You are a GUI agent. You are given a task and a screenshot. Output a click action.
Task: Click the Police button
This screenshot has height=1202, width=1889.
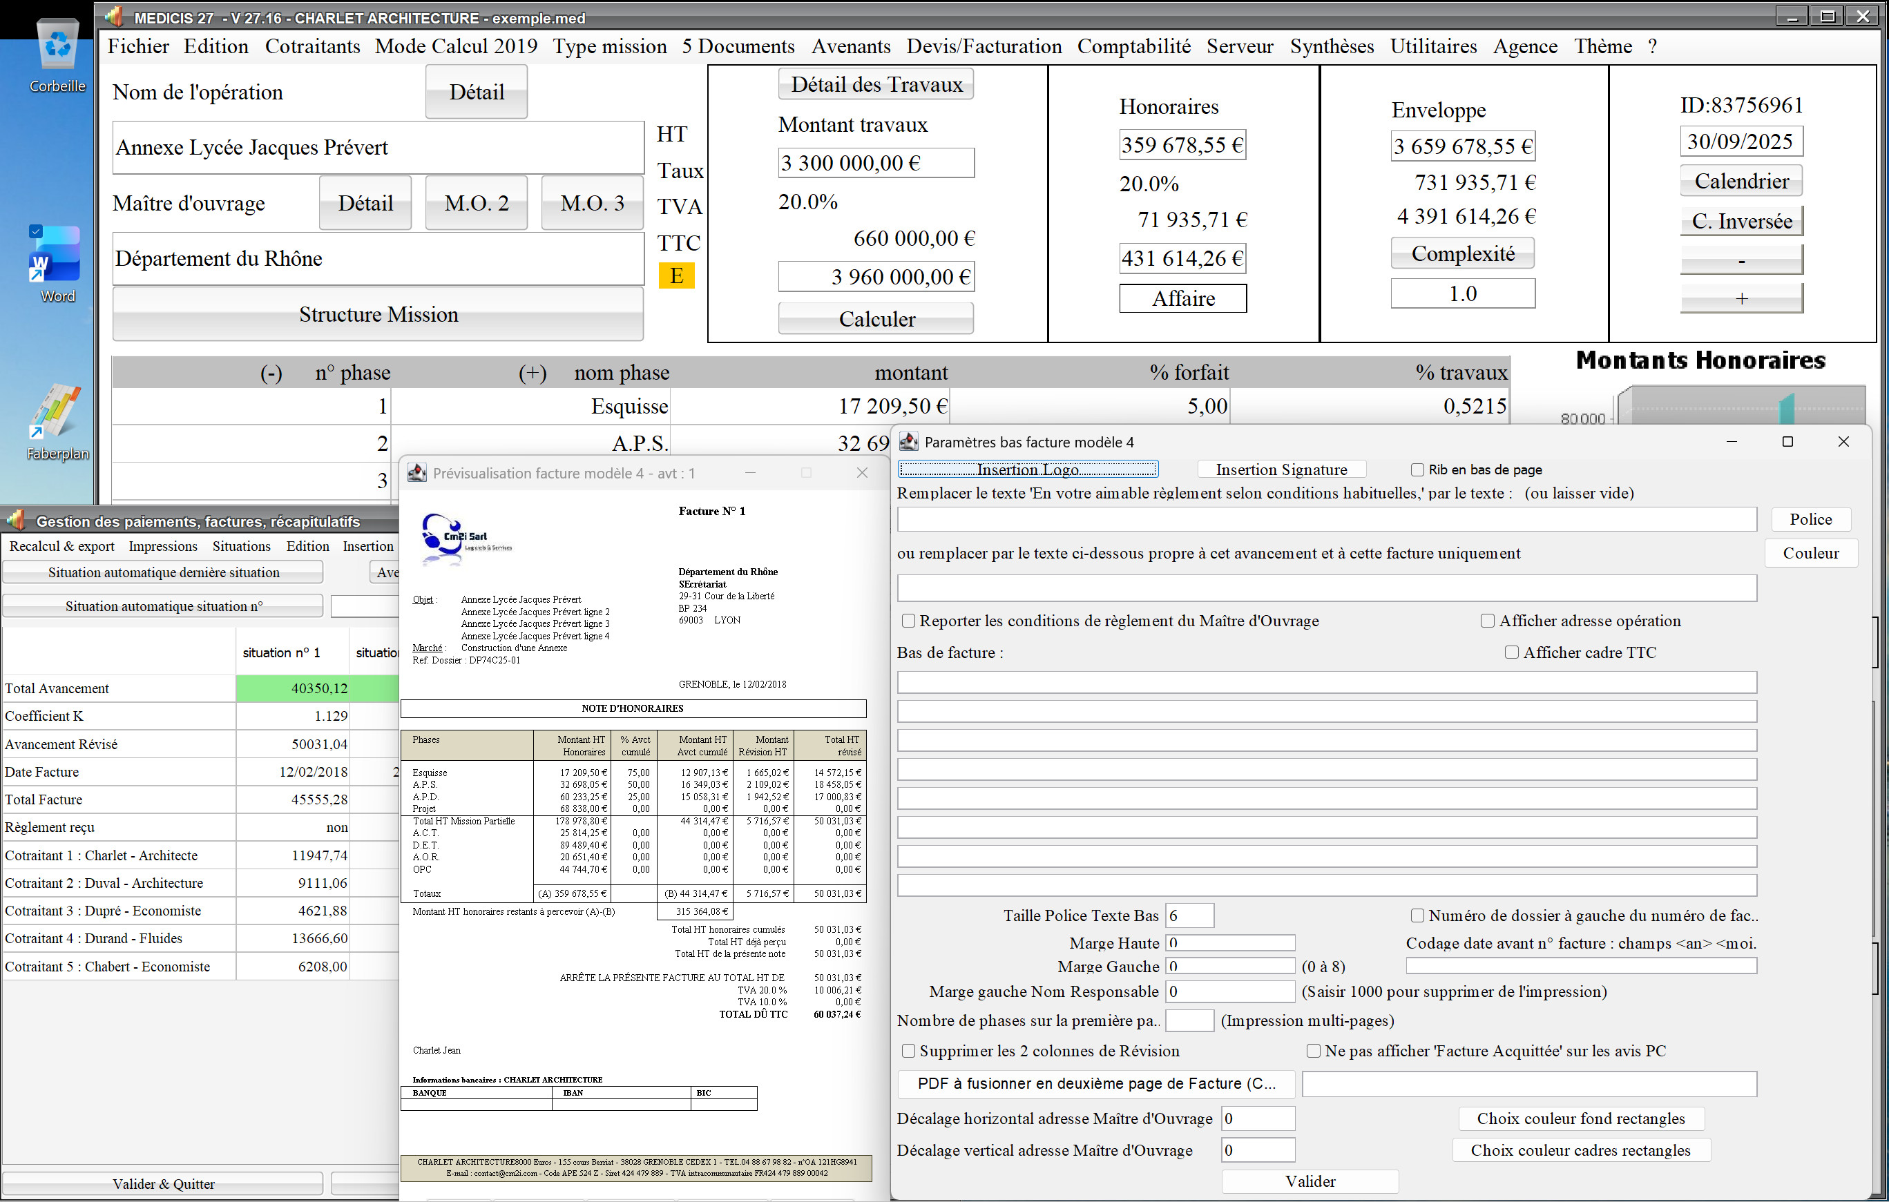(1810, 519)
